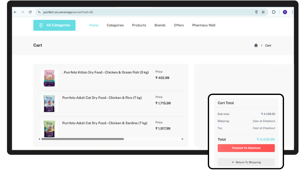
Task: Click the ₹ 402.99 price value
Action: click(x=162, y=78)
